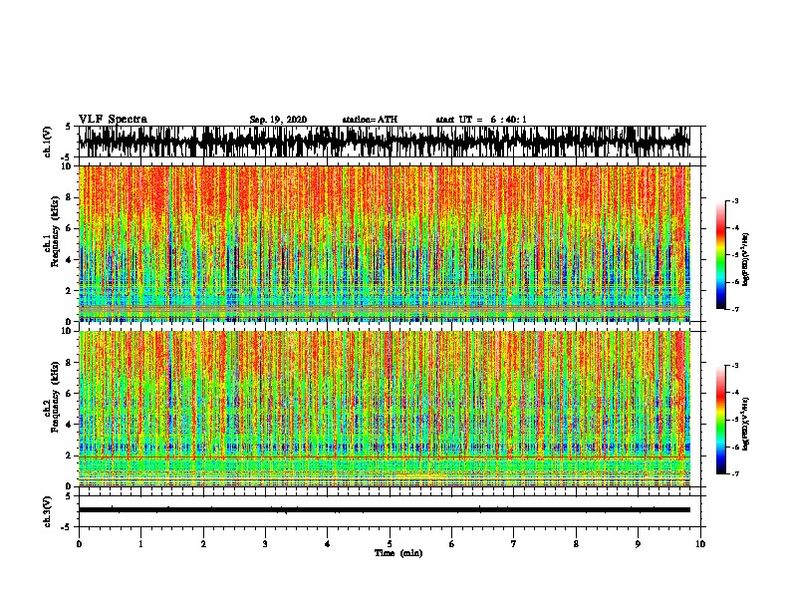This screenshot has height=610, width=789.
Task: Click the time axis tick label "6"
Action: click(452, 544)
